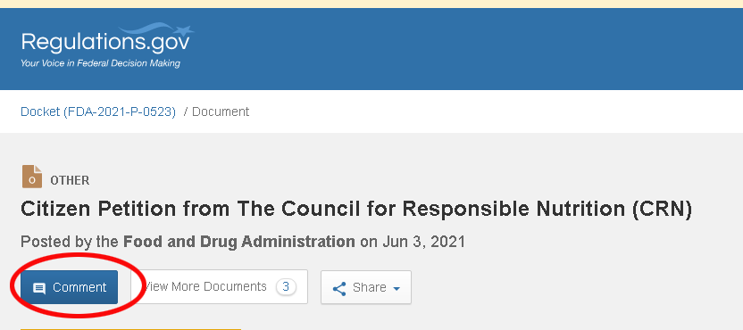Click the number 3 documents badge
The width and height of the screenshot is (743, 330).
(x=286, y=286)
